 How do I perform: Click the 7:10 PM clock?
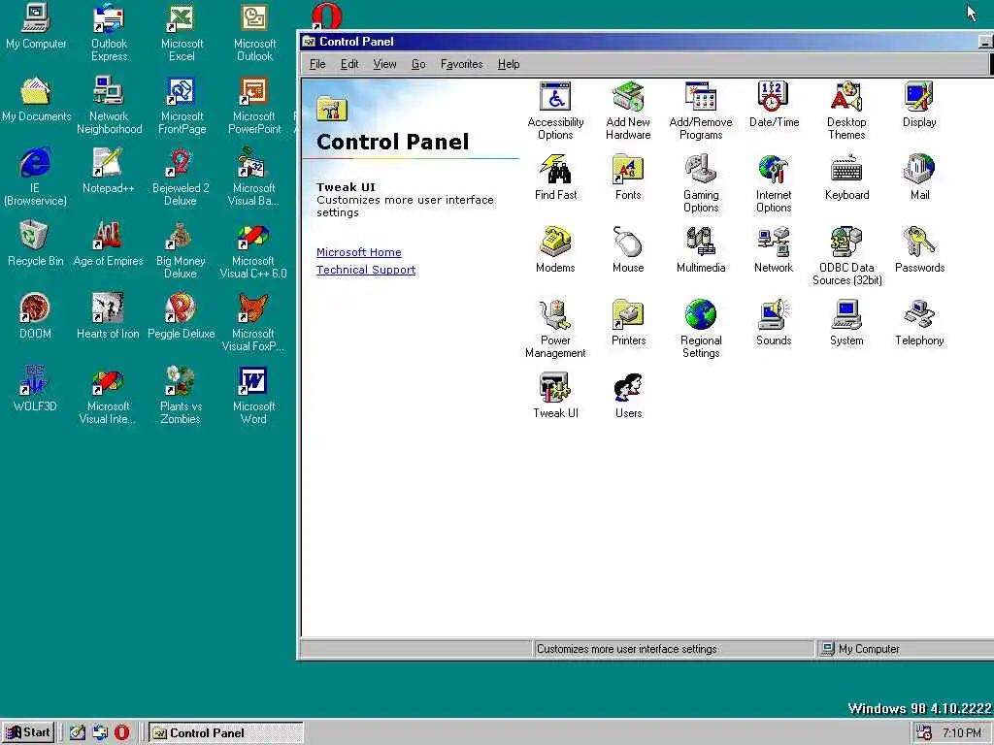962,733
